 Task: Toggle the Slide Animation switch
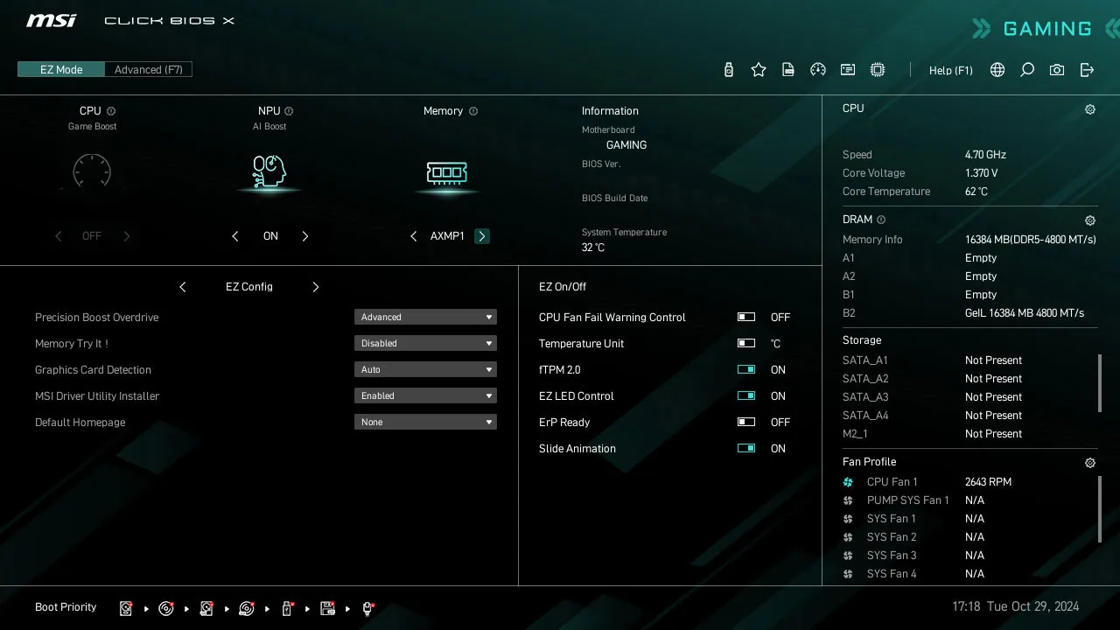[x=746, y=449]
